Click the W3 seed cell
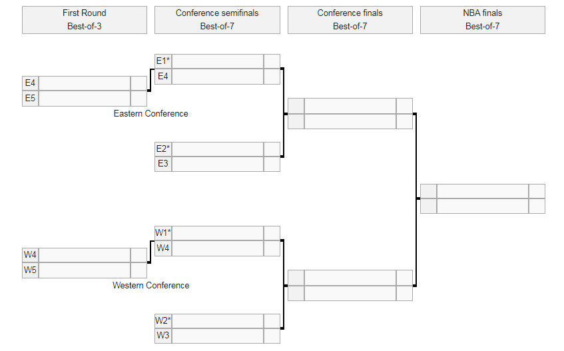The height and width of the screenshot is (351, 564). tap(163, 336)
